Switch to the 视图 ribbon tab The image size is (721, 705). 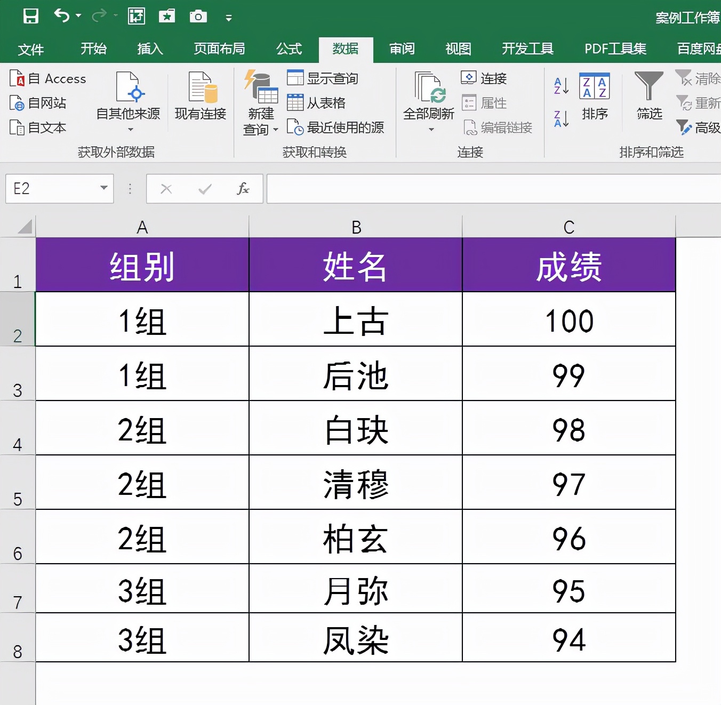point(459,49)
